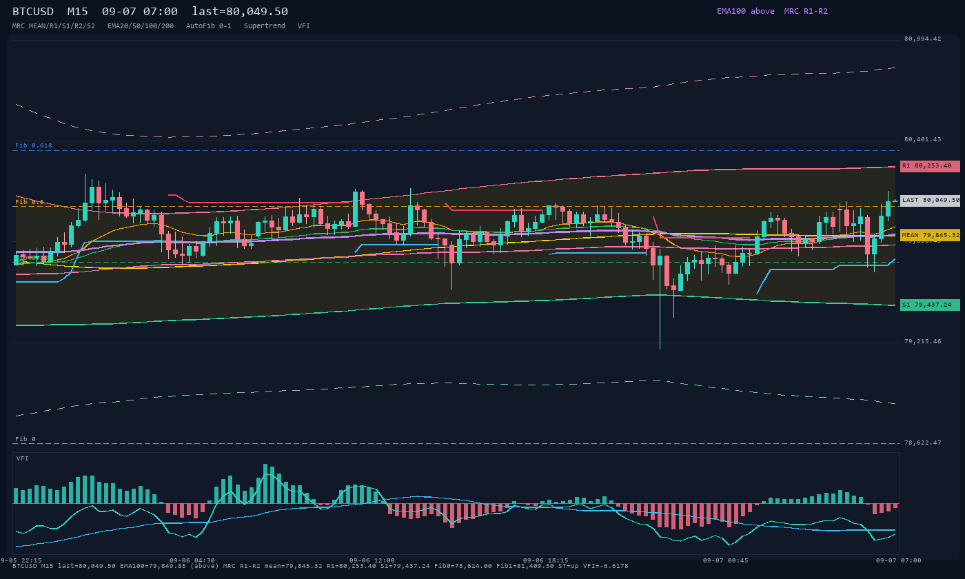Click the 09-06 04:30 time axis label
The height and width of the screenshot is (579, 965).
click(x=192, y=560)
